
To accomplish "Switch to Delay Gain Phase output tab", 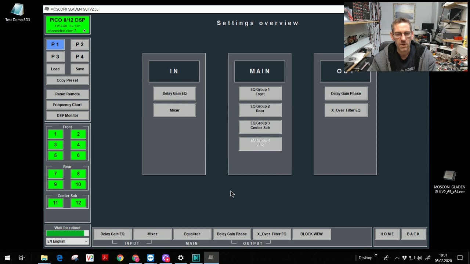I will click(232, 234).
